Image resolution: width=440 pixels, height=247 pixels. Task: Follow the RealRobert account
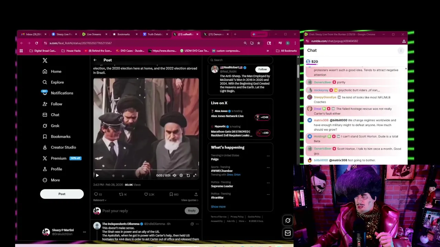click(262, 69)
